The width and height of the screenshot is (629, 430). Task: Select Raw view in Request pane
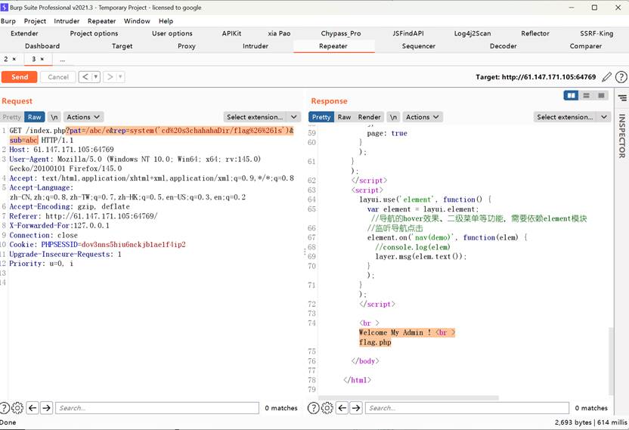point(35,117)
